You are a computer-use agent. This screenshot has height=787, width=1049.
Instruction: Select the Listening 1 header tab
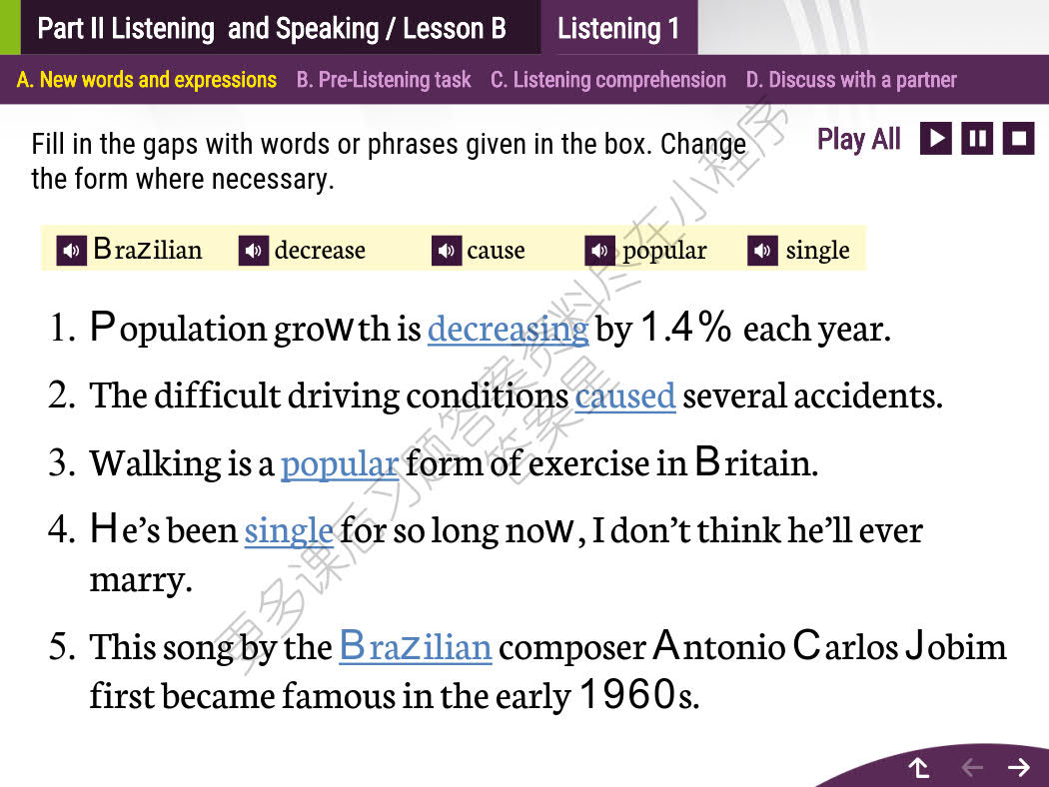coord(618,27)
